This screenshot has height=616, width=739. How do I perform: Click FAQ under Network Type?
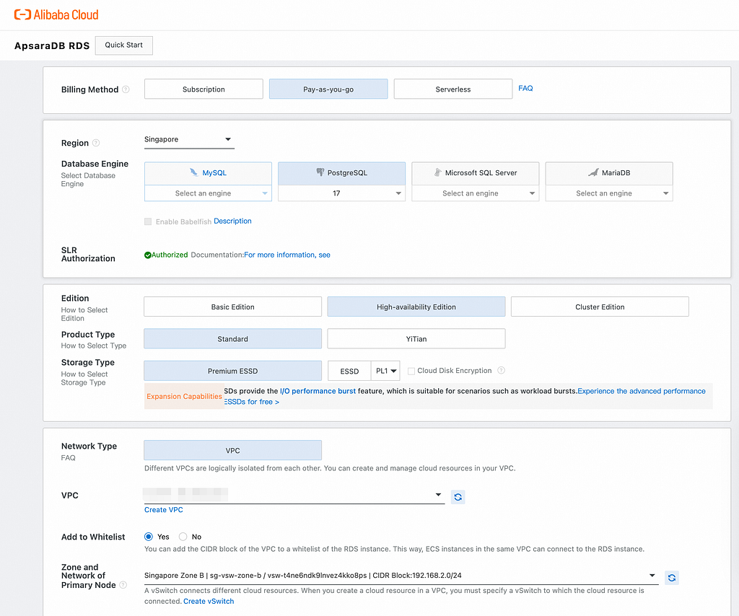pos(69,458)
